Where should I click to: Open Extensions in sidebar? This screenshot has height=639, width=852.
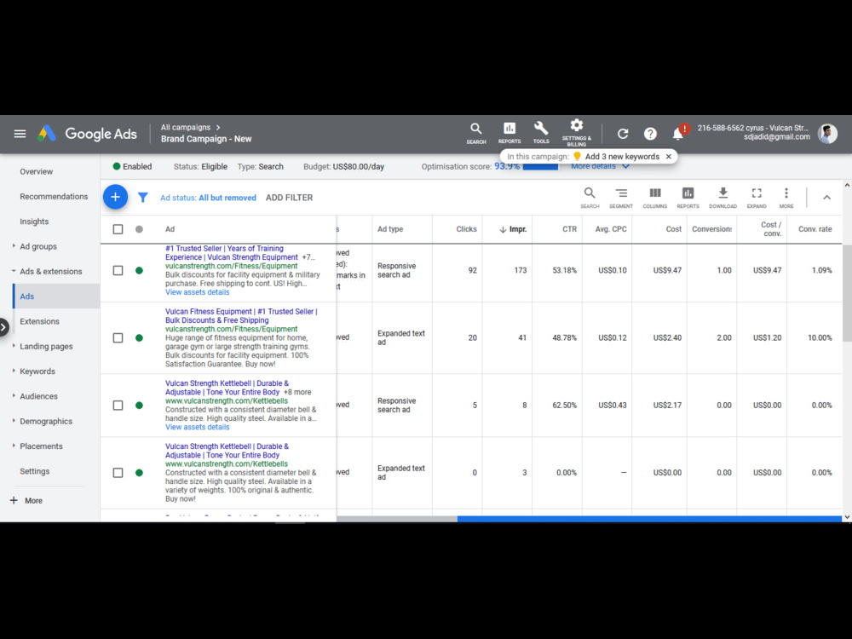point(40,321)
